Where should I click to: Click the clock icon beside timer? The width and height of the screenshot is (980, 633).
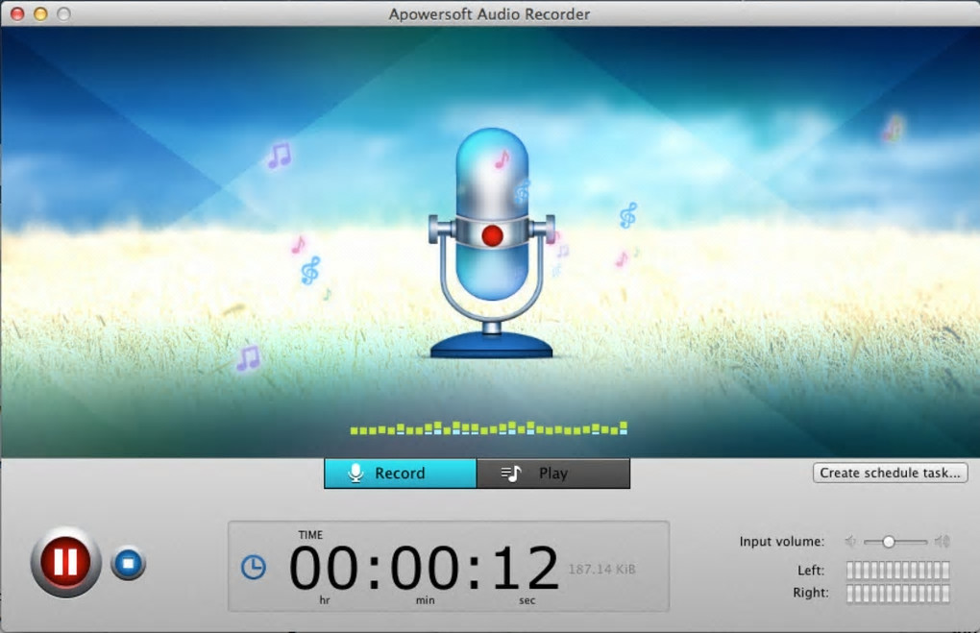pos(253,568)
